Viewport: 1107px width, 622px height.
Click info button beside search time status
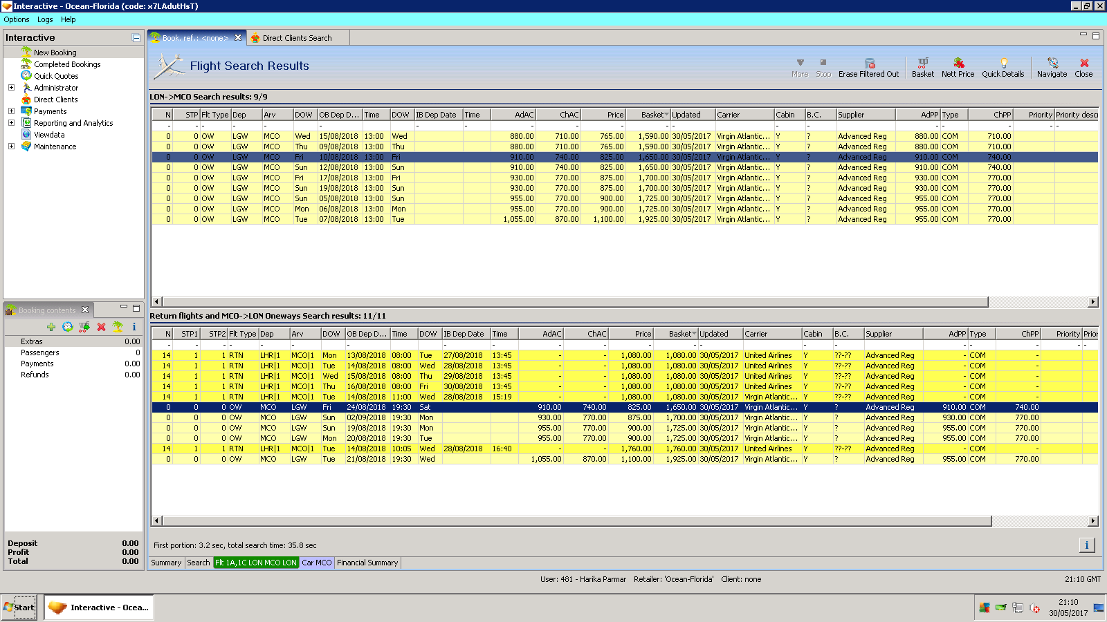point(1086,545)
